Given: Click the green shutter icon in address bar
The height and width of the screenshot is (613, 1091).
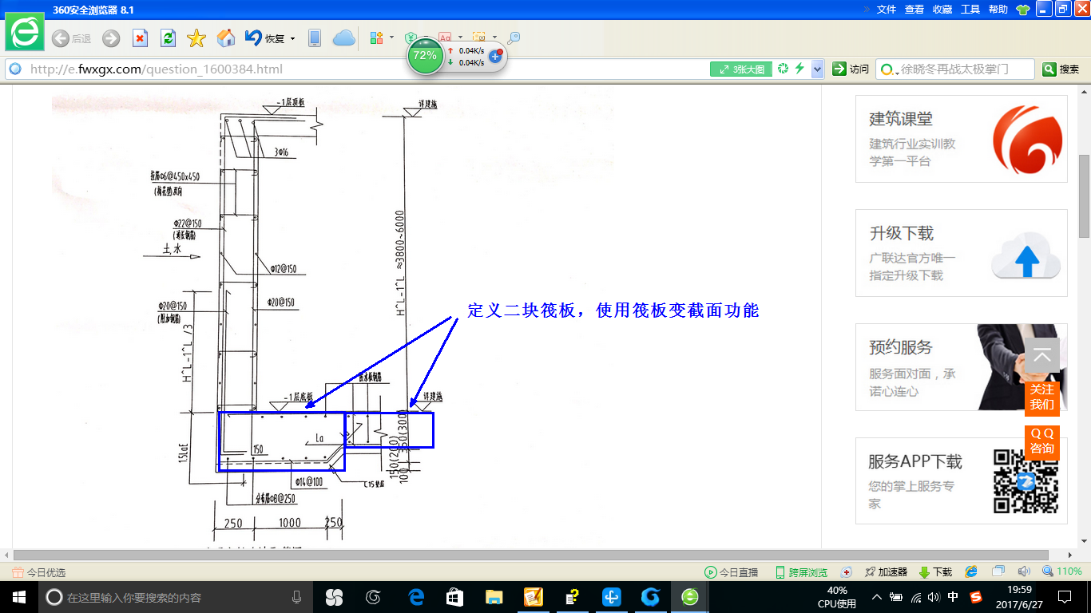Looking at the screenshot, I should [x=784, y=69].
